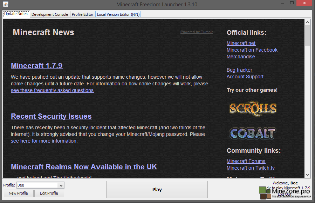The width and height of the screenshot is (315, 203).
Task: Open the Recent Security Issues article link
Action: tap(51, 116)
